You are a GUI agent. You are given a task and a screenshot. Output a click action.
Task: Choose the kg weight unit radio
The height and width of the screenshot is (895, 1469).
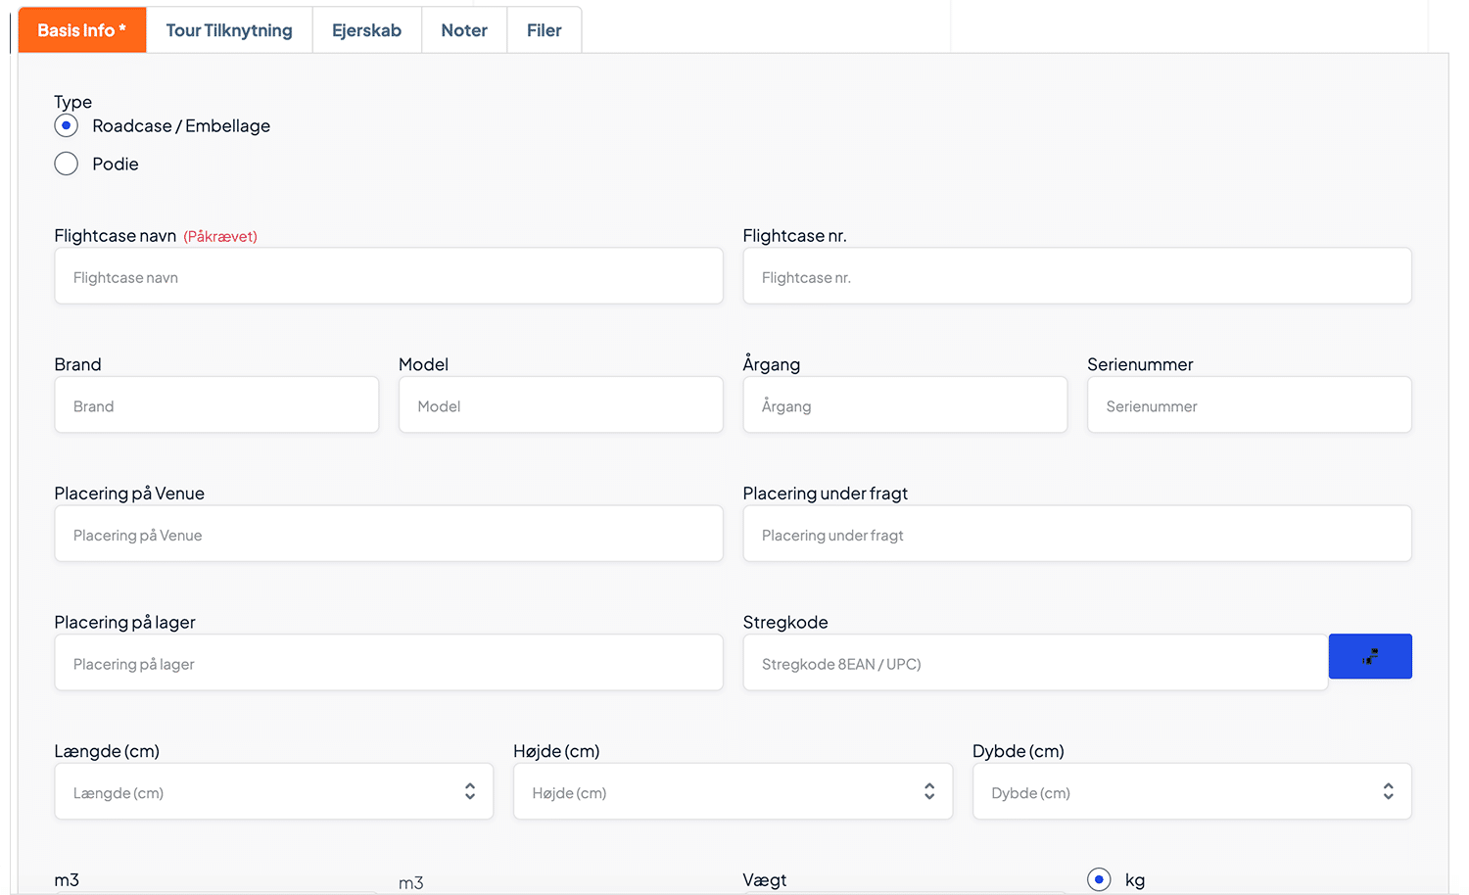(x=1099, y=879)
